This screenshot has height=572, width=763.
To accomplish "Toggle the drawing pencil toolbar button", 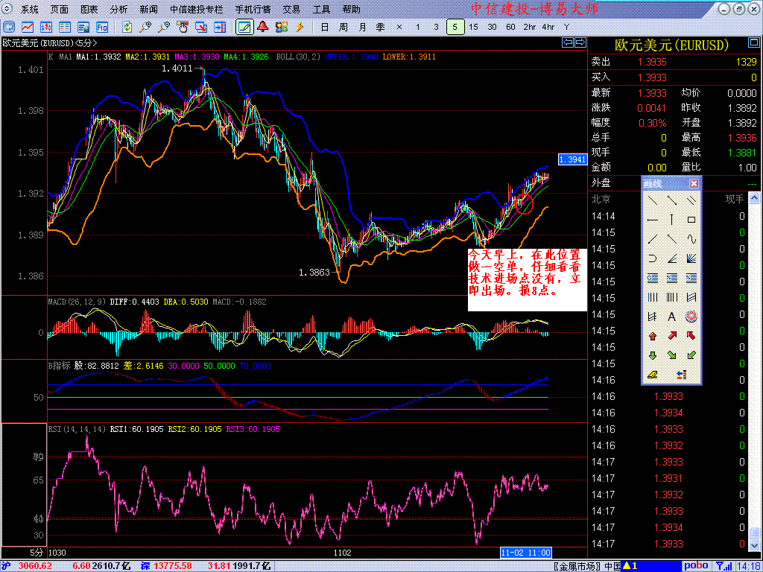I will coord(244,27).
